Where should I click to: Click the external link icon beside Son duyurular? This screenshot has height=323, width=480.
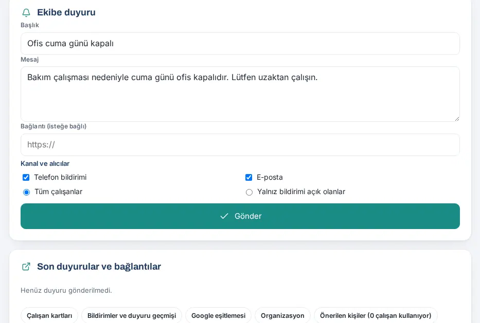click(26, 267)
